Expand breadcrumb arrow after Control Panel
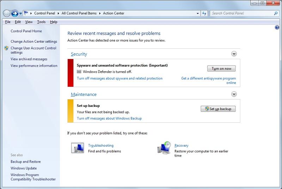 [x=58, y=13]
